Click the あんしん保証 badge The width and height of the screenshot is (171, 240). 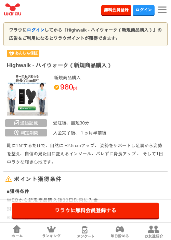(23, 53)
